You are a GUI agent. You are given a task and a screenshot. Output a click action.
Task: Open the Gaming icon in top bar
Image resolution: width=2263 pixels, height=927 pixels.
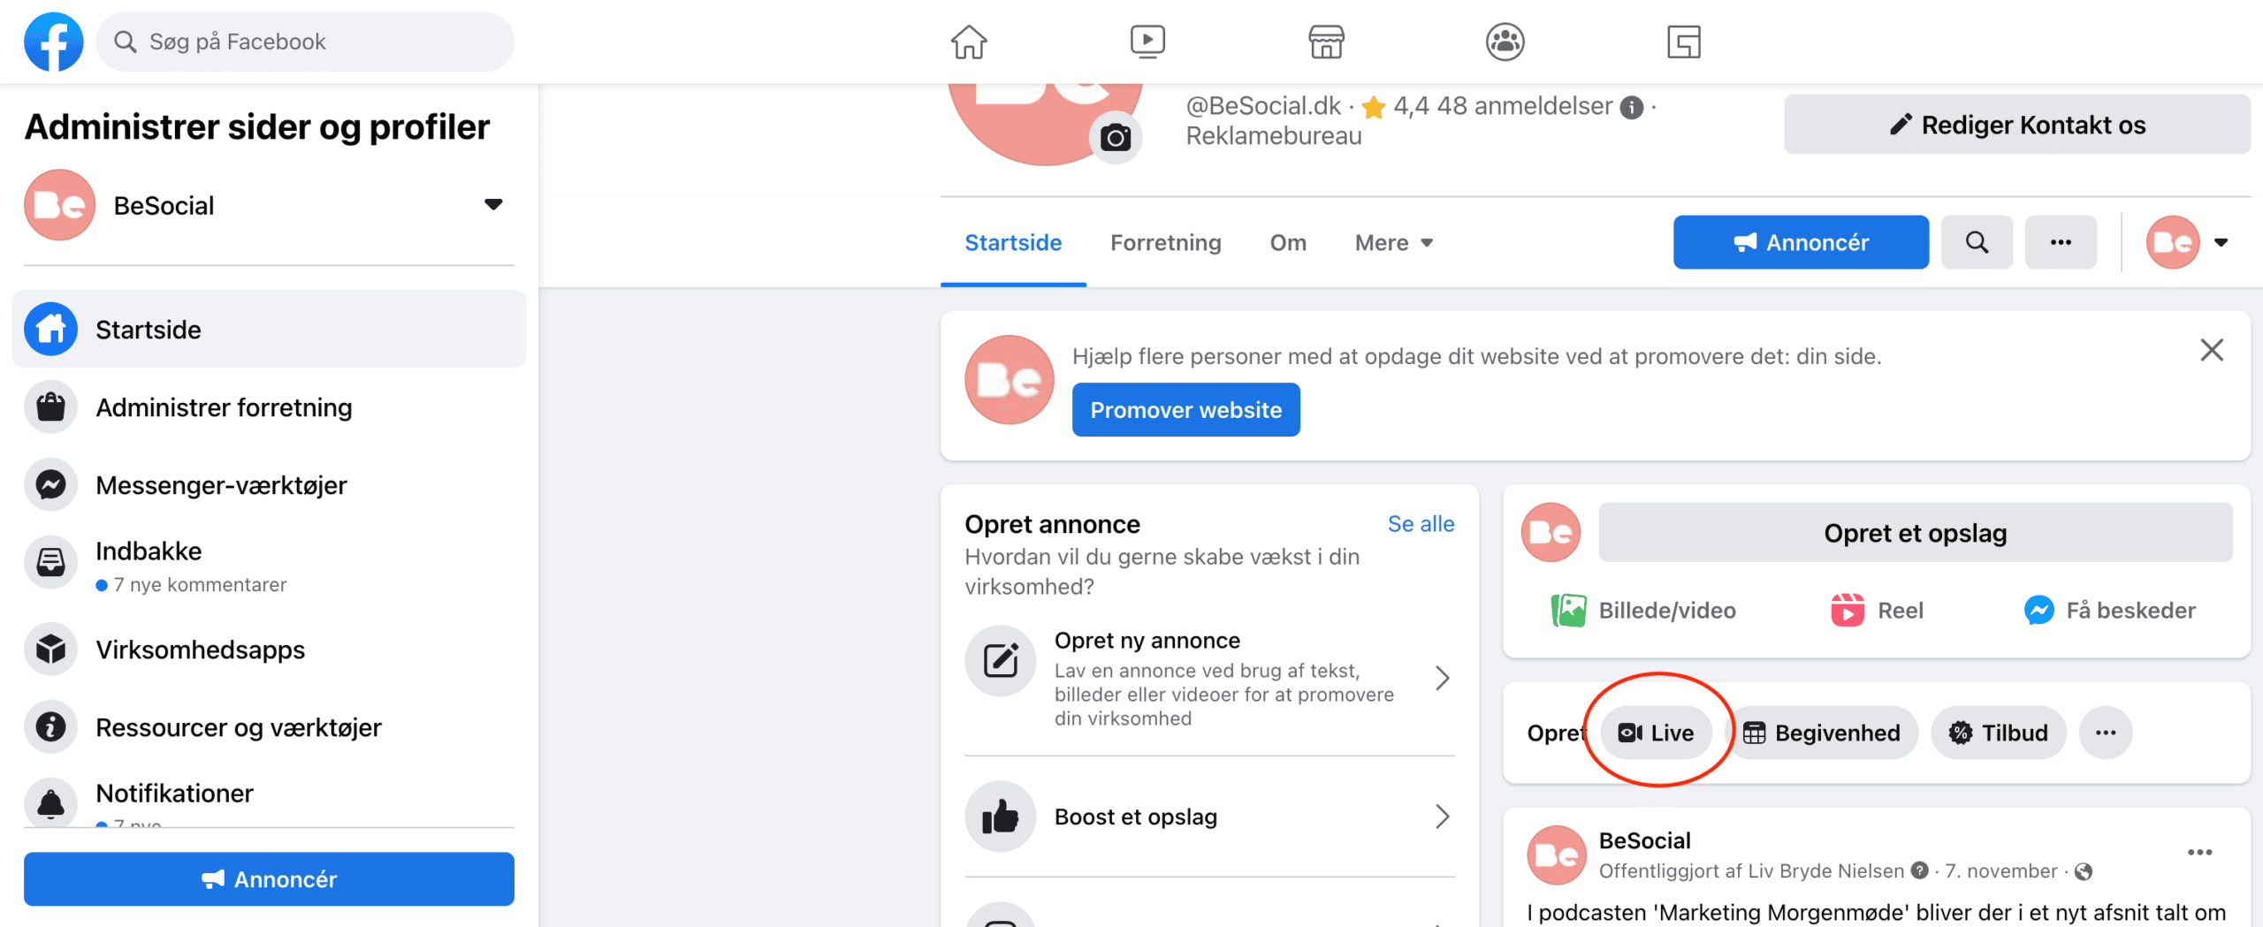(1683, 42)
